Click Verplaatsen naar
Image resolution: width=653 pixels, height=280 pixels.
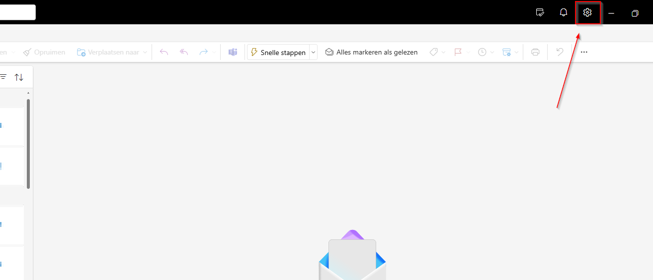(x=108, y=52)
